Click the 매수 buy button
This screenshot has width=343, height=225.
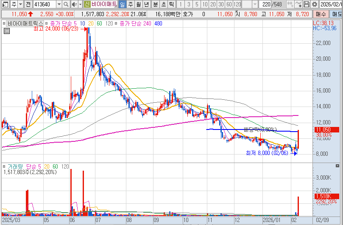click(321, 14)
